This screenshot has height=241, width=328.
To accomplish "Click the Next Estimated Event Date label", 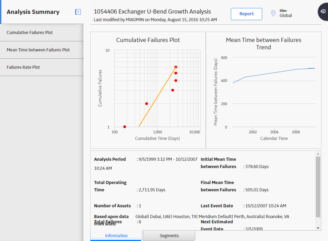I will coord(217,225).
